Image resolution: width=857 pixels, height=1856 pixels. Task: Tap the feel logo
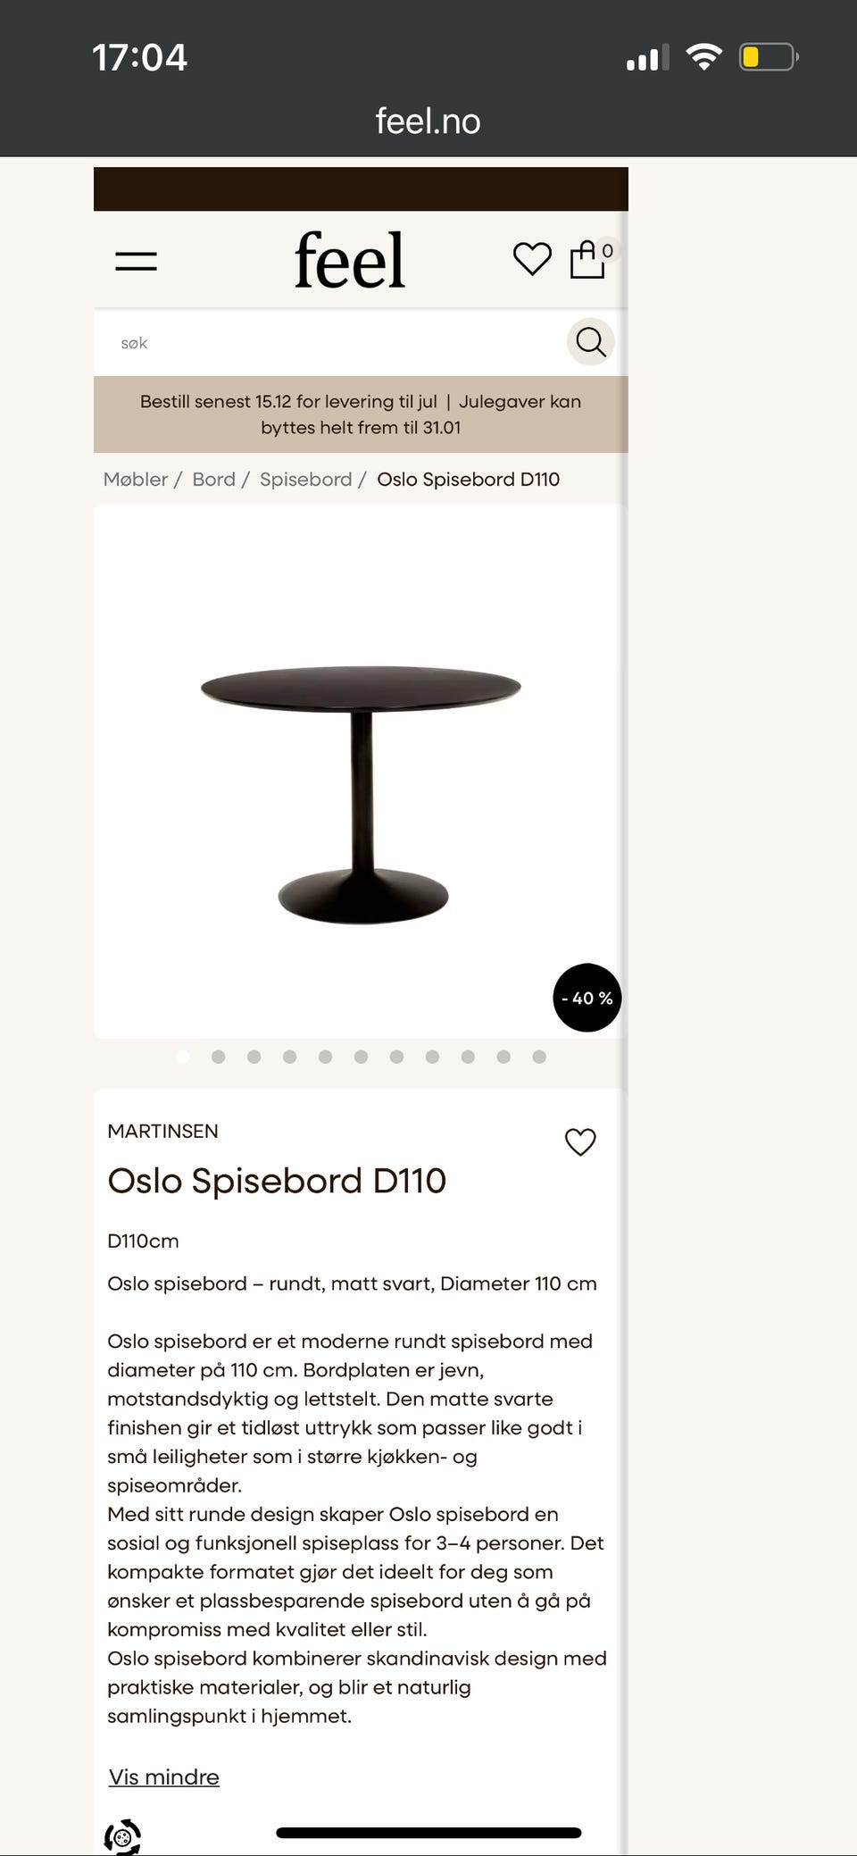(350, 260)
